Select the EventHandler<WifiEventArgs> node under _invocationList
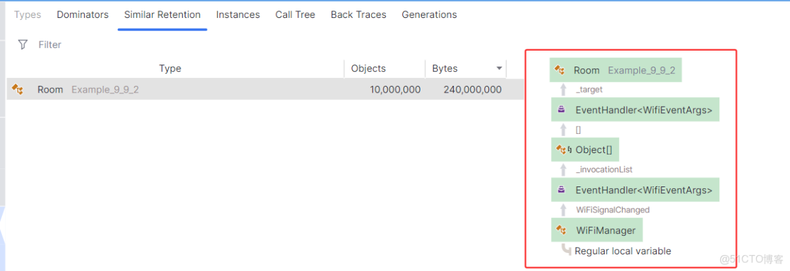 pyautogui.click(x=635, y=190)
